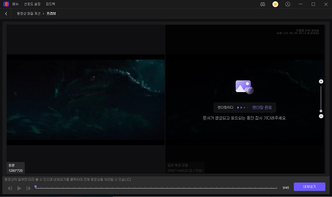
Task: Open the 피드백 menu
Action: [x=50, y=4]
